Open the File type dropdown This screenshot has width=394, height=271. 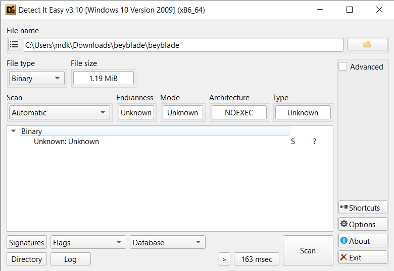tap(36, 79)
